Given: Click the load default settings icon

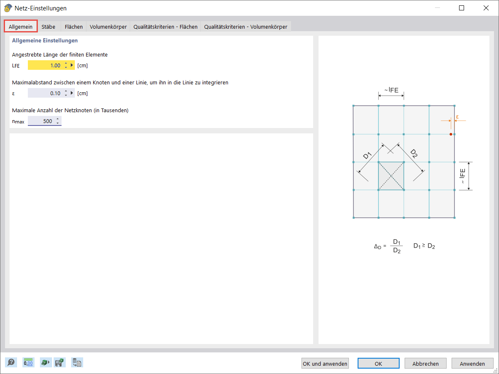Looking at the screenshot, I should [x=45, y=362].
